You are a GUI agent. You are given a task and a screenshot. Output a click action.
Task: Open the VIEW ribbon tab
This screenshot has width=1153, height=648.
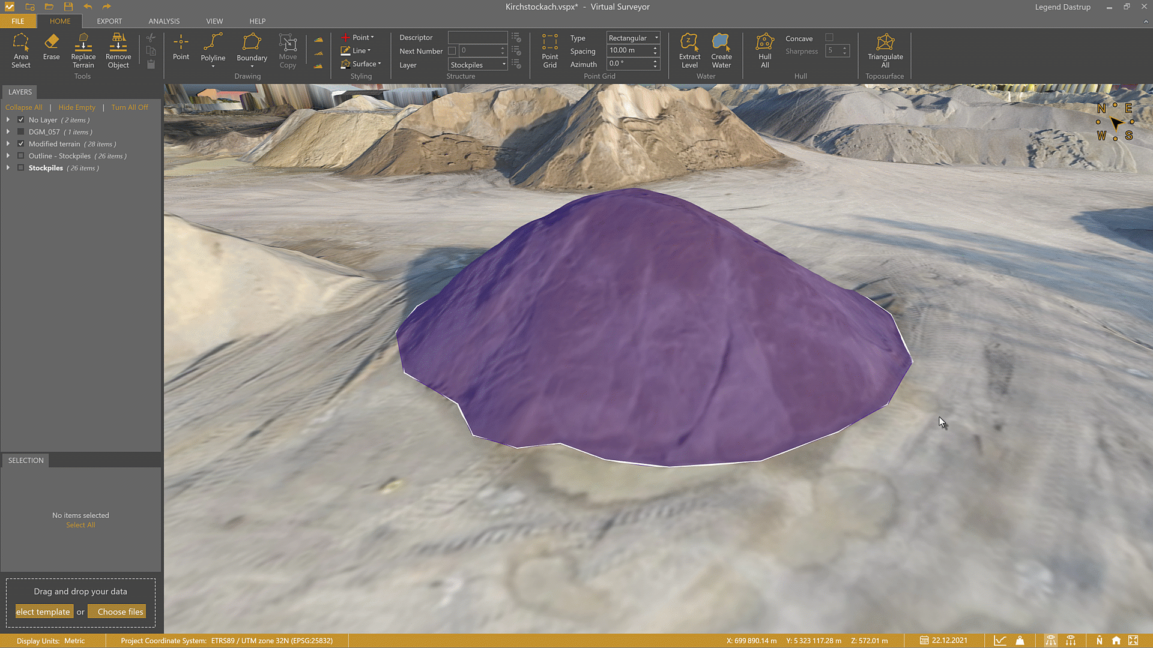pos(214,21)
